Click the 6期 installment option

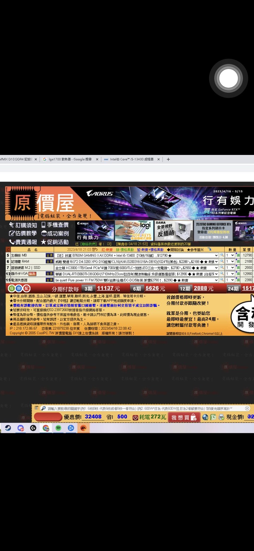click(137, 289)
